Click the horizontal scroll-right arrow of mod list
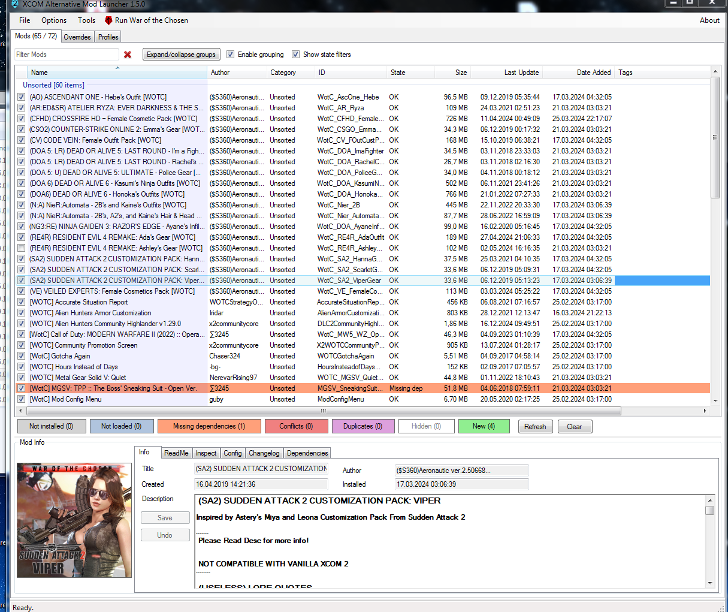Image resolution: width=728 pixels, height=612 pixels. [x=705, y=411]
